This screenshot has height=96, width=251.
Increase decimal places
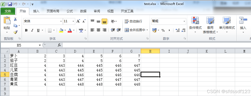tap(177, 30)
